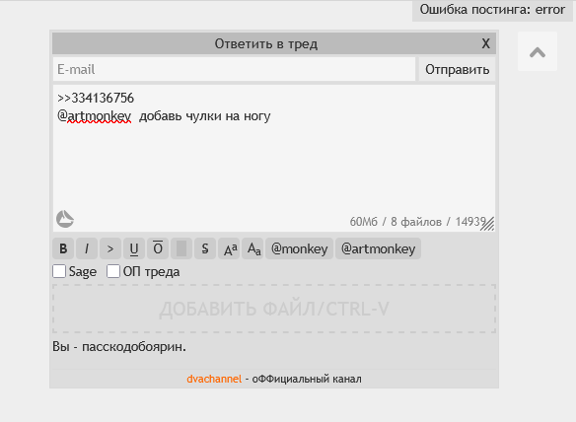Screen dimensions: 576x422
Task: Submit post with Отправить button
Action: point(457,69)
